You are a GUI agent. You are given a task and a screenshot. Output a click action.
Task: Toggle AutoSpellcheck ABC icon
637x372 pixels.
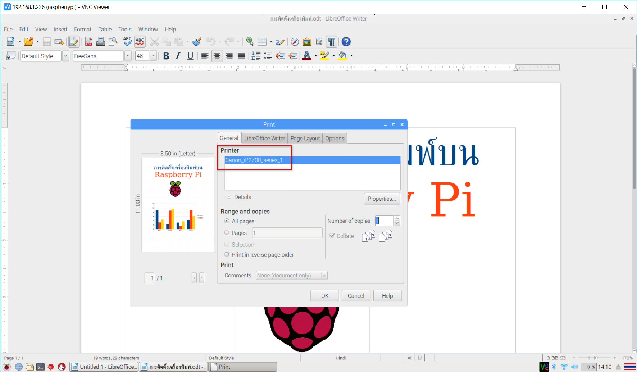140,42
